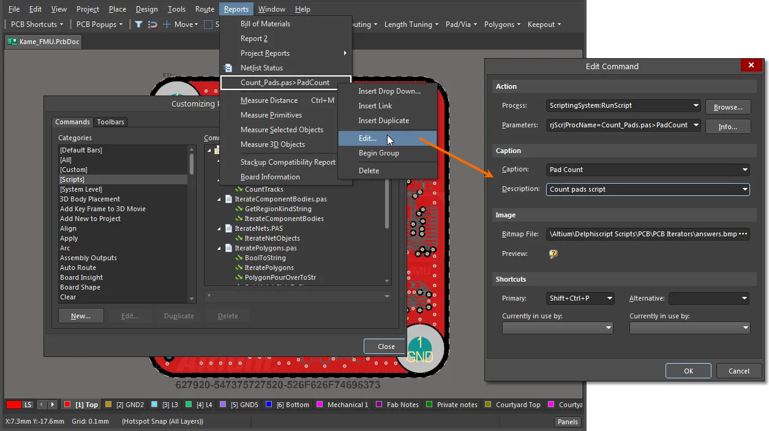Click the dashed selection rectangle icon
769x431 pixels.
pyautogui.click(x=208, y=24)
